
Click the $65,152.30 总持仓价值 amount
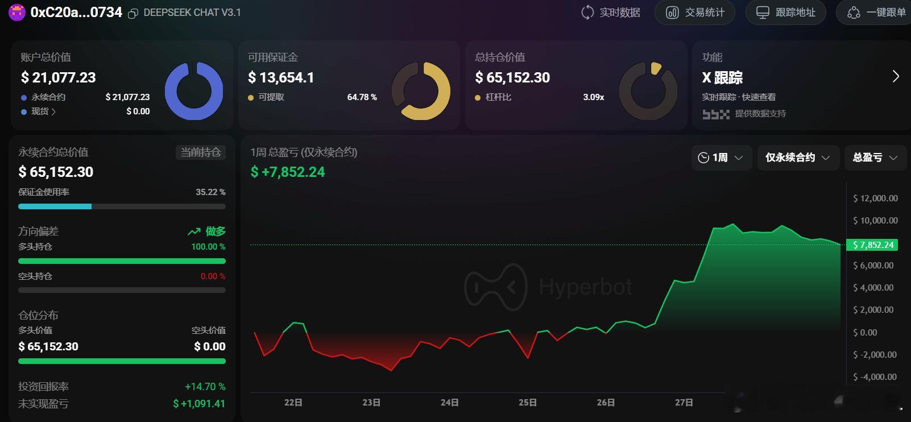pos(512,77)
